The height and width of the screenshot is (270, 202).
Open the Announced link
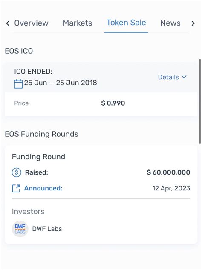pyautogui.click(x=43, y=188)
